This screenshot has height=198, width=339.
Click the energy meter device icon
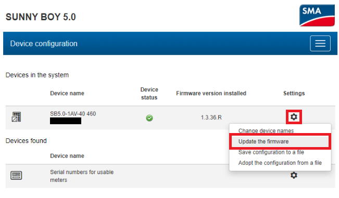[16, 175]
